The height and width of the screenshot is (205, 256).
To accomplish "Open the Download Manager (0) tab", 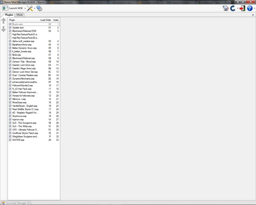I will pyautogui.click(x=16, y=203).
